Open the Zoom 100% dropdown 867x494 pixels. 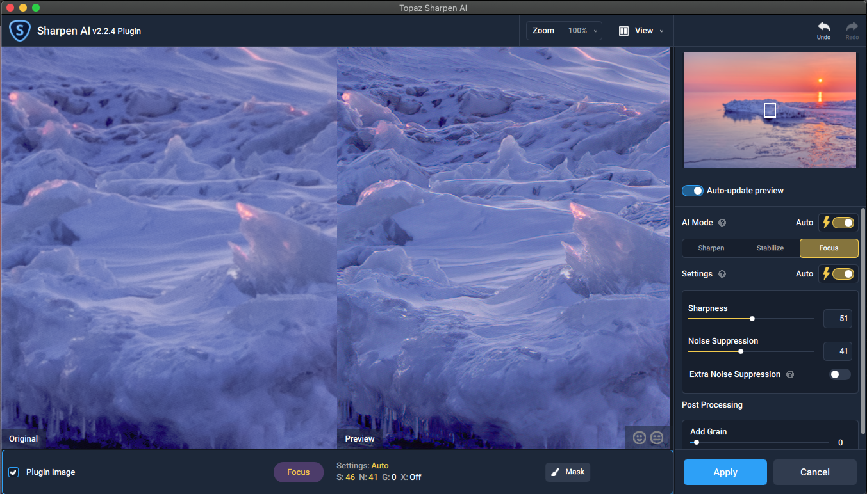coord(564,31)
